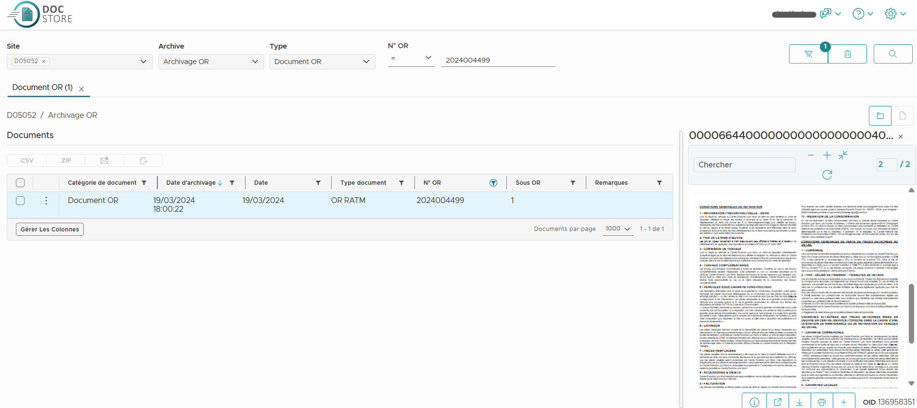Open the Archive dropdown
917x408 pixels.
tap(211, 62)
